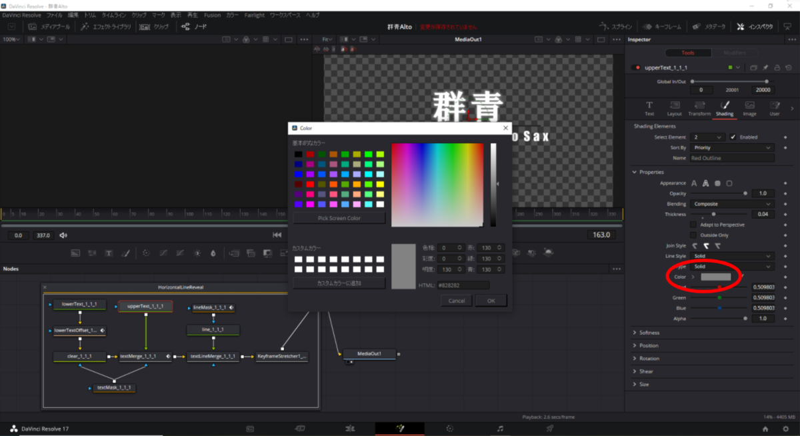The image size is (800, 436).
Task: Switch to the Fairlight page icon
Action: [x=500, y=429]
